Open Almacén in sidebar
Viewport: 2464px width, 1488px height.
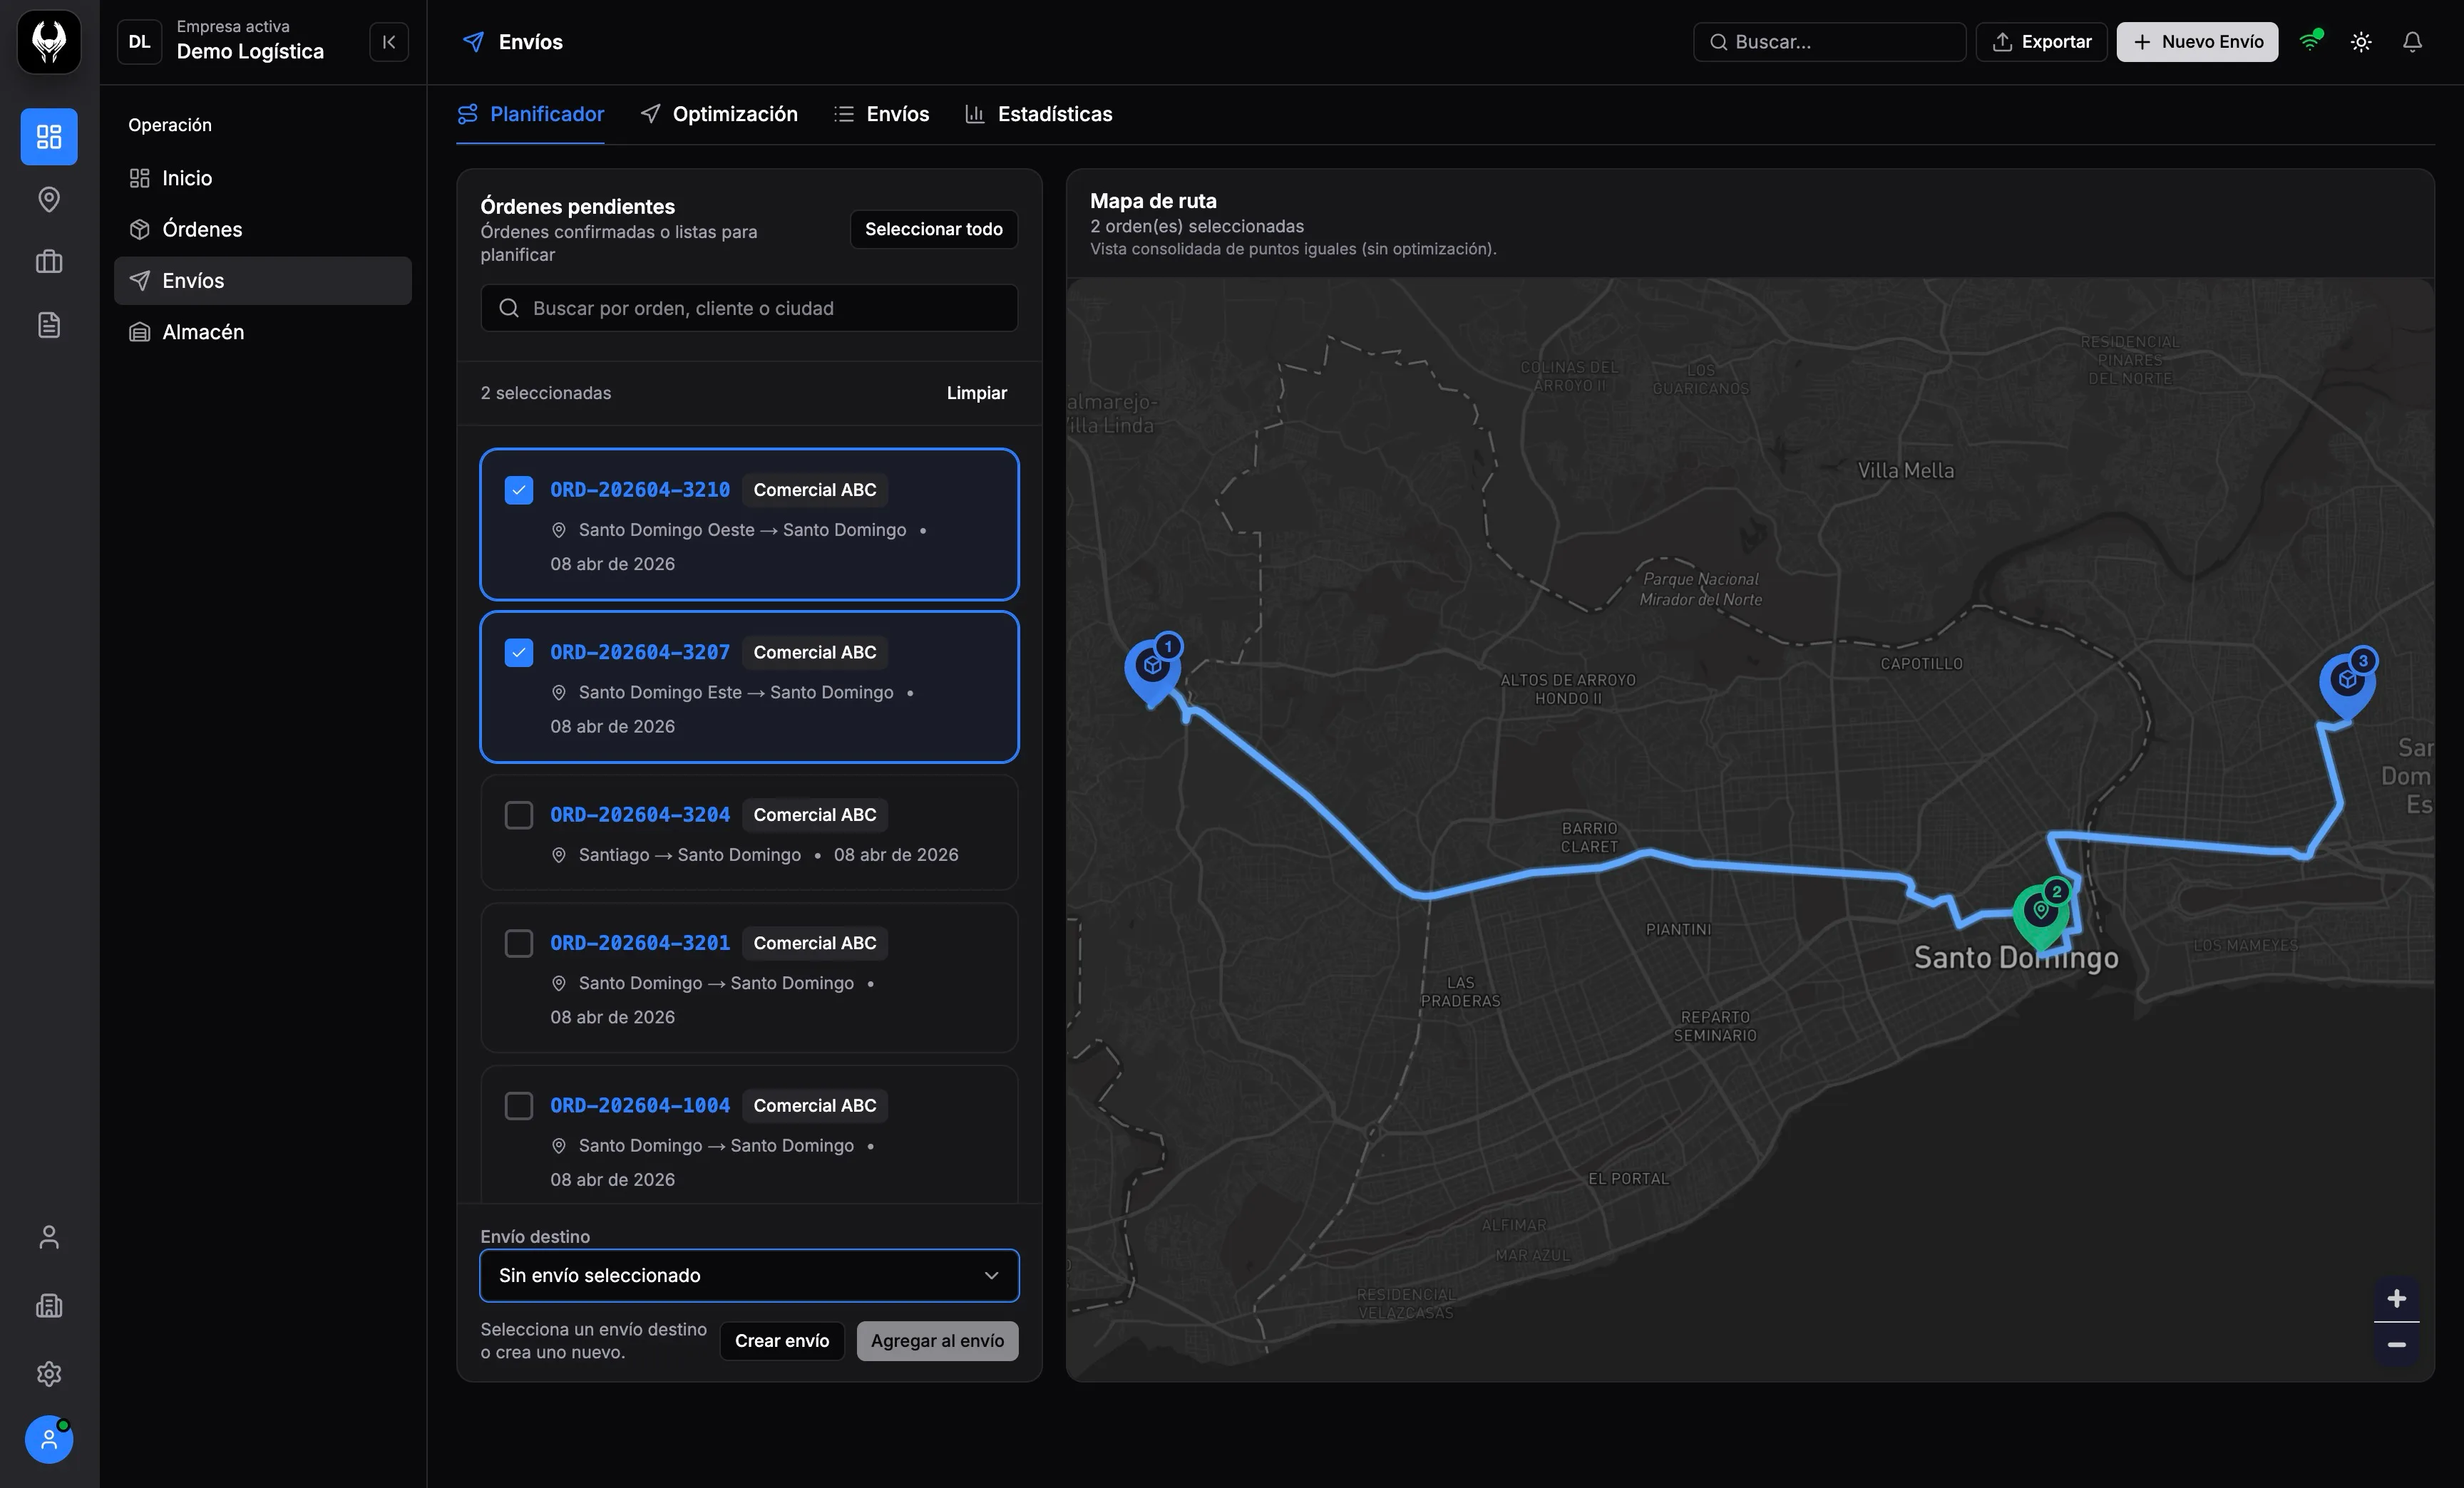click(263, 332)
